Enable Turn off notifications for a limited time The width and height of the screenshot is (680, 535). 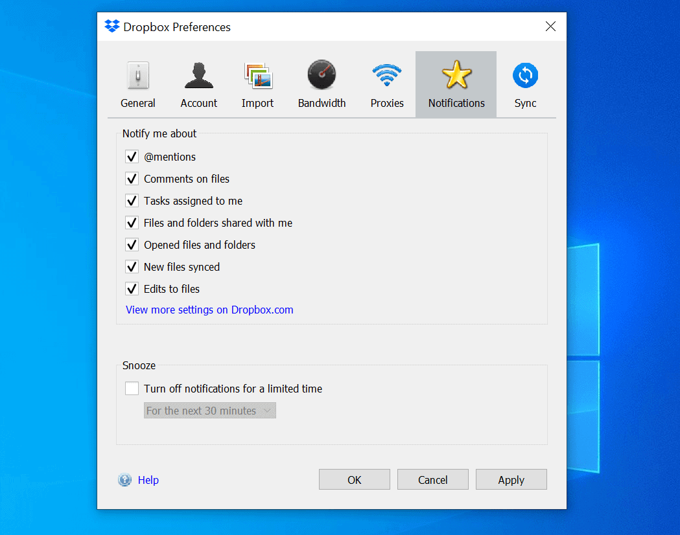132,388
